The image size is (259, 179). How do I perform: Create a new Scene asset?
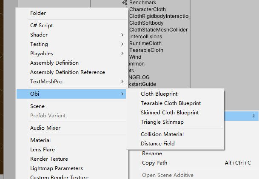click(37, 106)
